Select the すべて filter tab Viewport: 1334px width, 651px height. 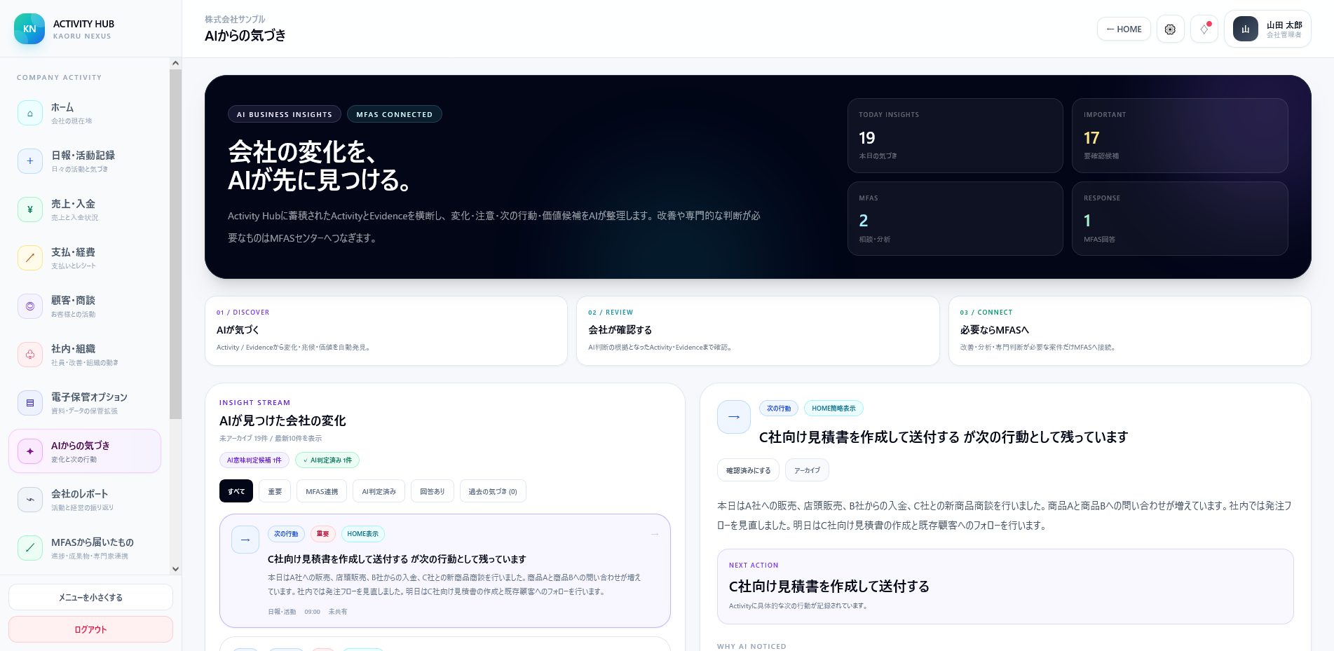(x=236, y=491)
